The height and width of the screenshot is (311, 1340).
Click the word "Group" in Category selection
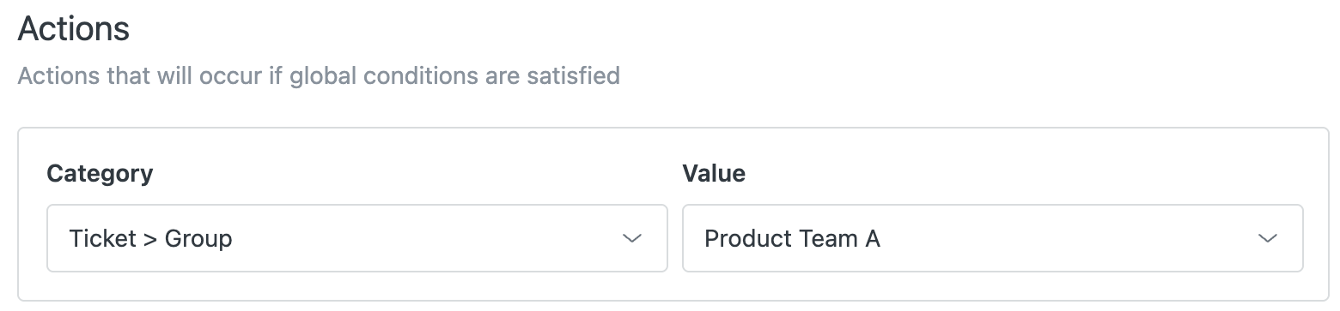pos(198,238)
